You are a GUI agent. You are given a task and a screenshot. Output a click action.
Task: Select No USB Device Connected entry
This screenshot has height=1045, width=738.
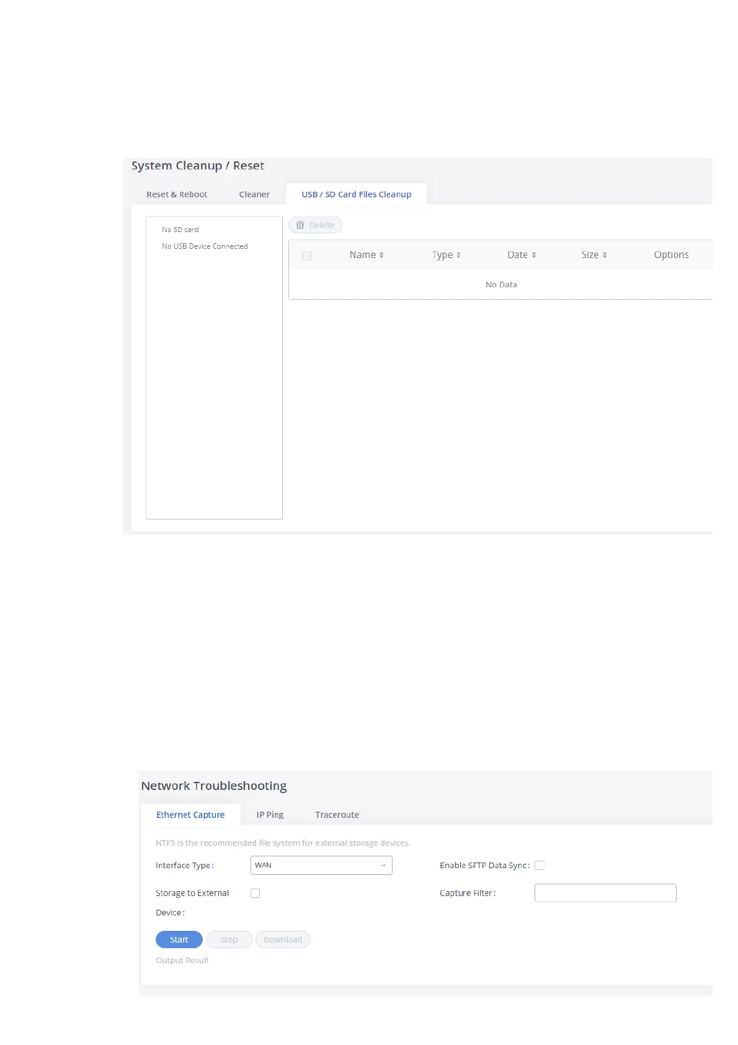[x=205, y=246]
